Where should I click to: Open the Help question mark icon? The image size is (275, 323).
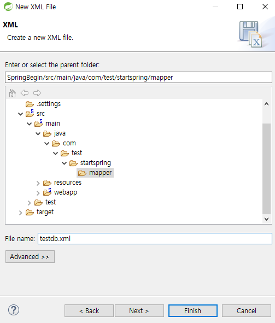point(14,310)
